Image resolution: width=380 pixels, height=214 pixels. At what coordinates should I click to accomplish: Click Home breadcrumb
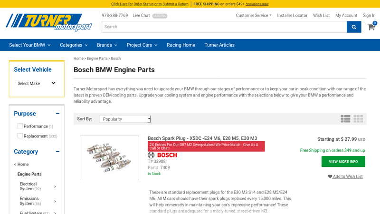(x=78, y=58)
